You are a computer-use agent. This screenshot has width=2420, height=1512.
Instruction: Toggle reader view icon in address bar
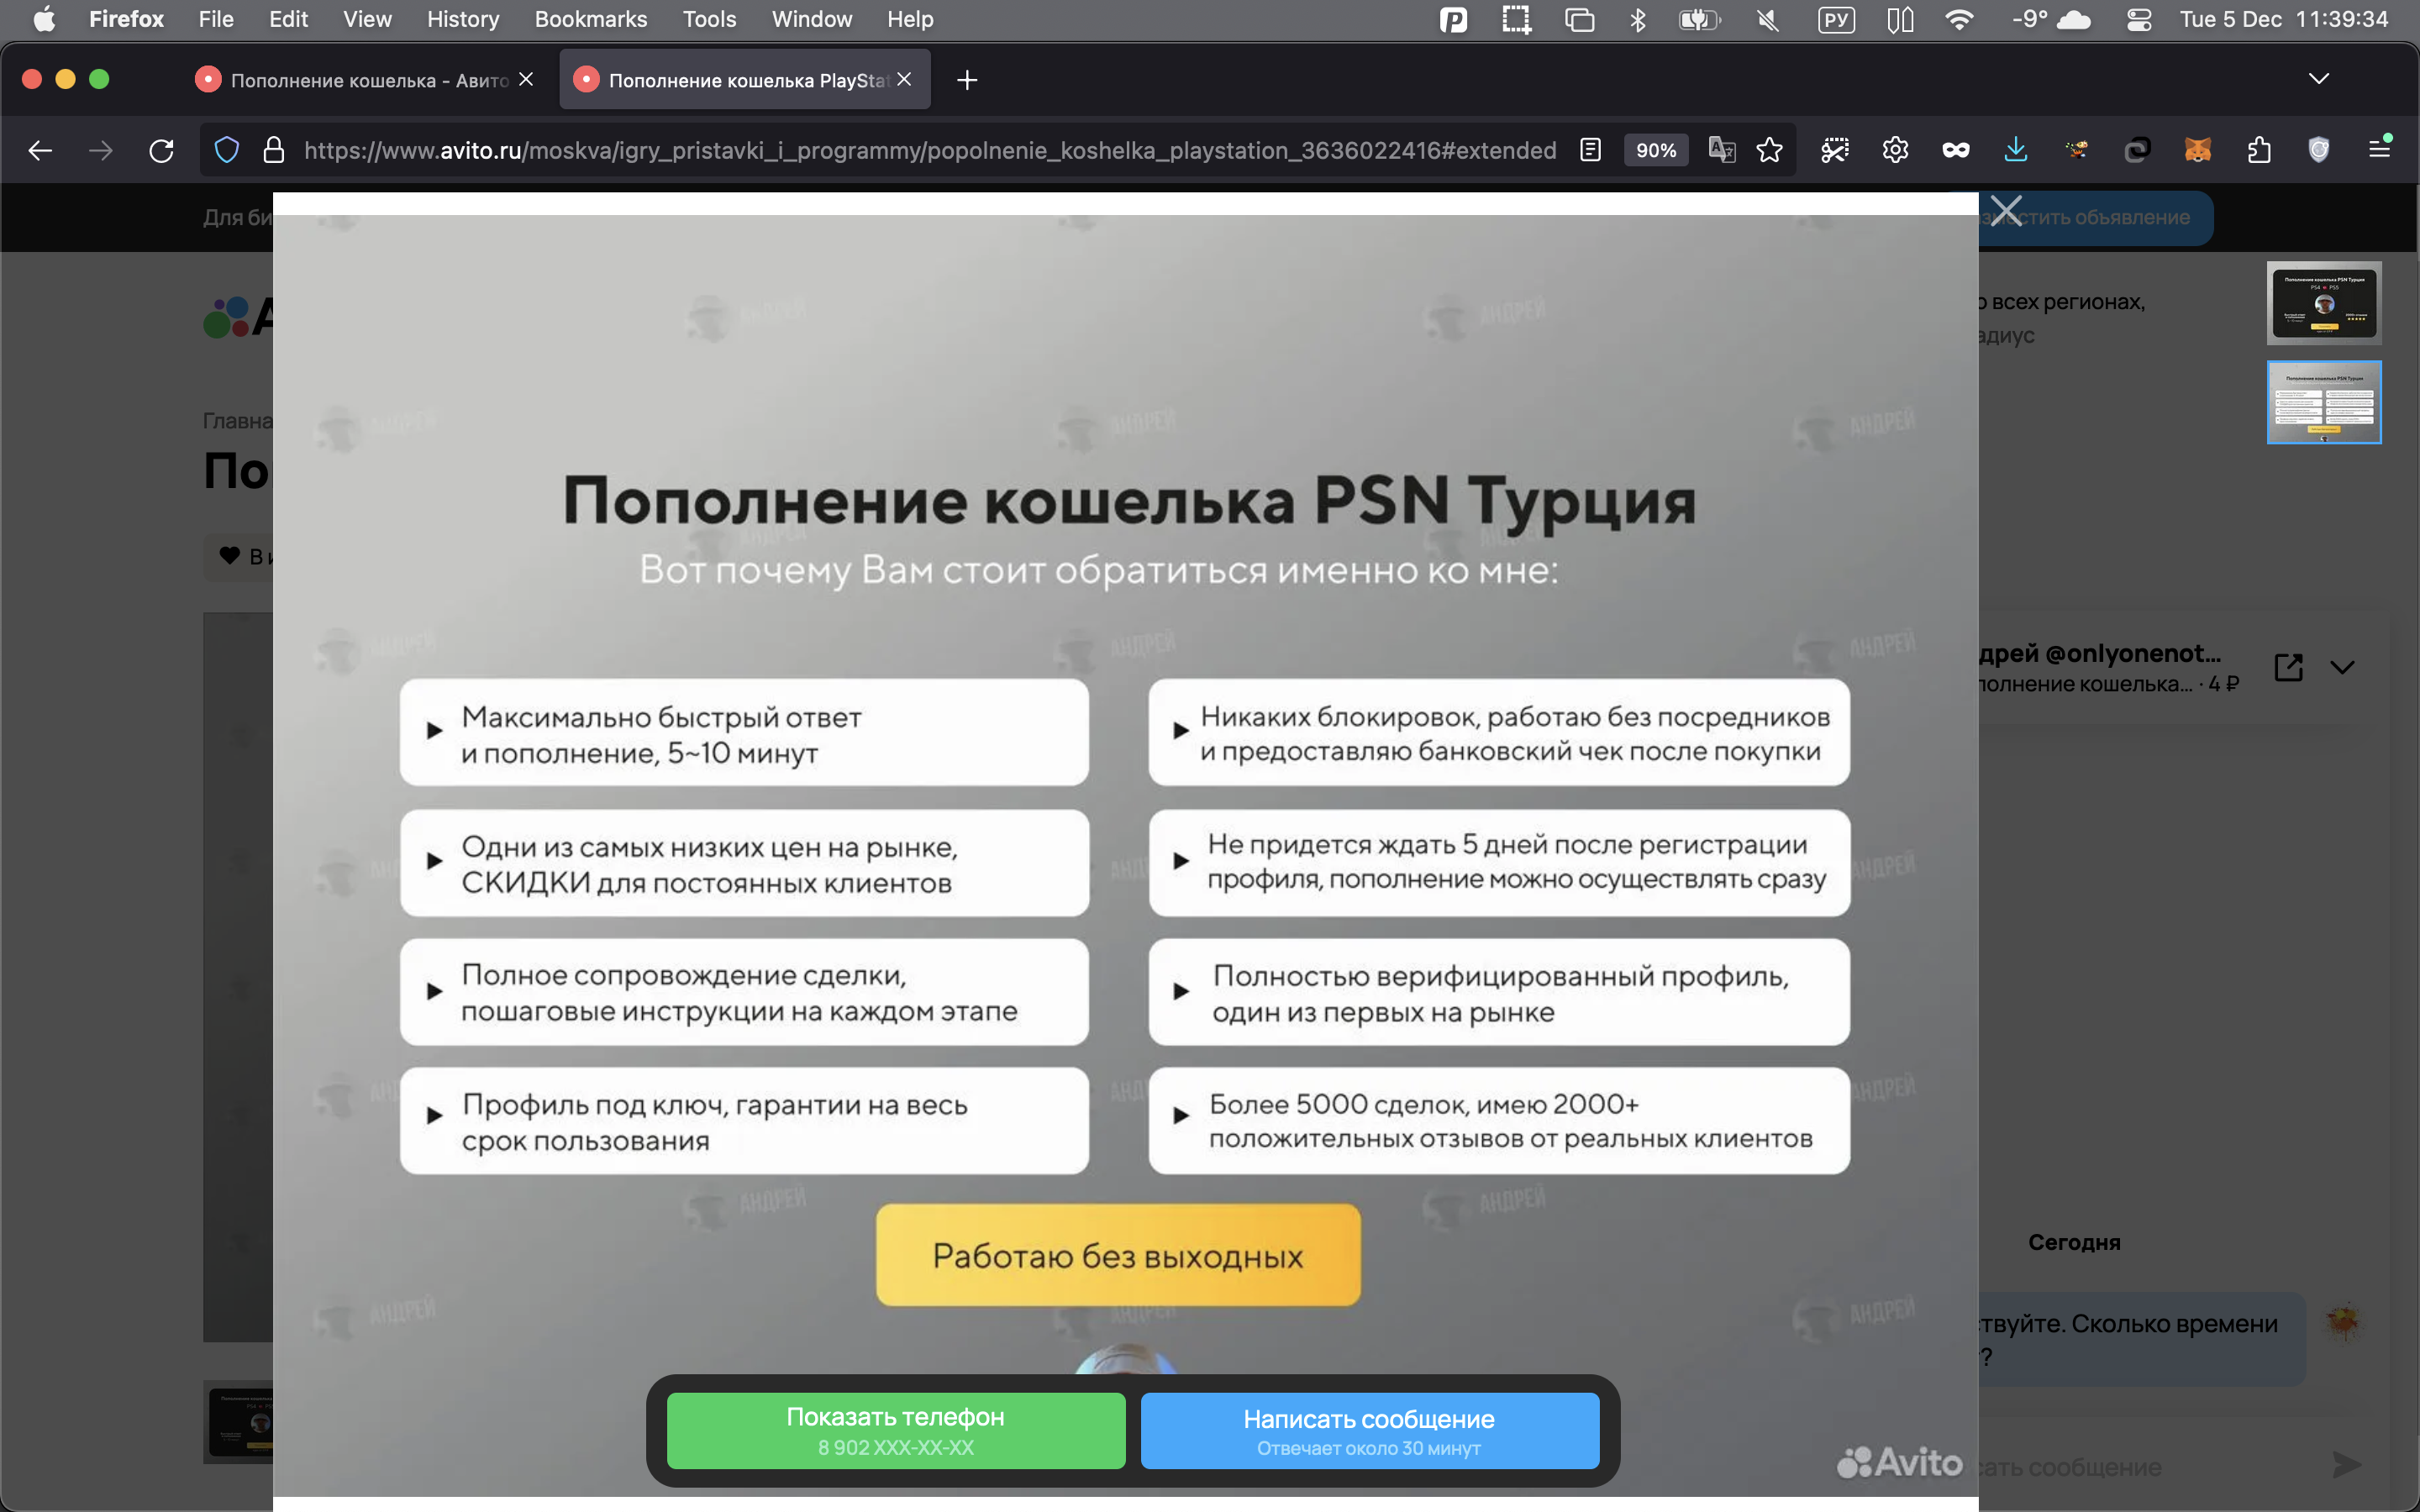click(x=1590, y=150)
